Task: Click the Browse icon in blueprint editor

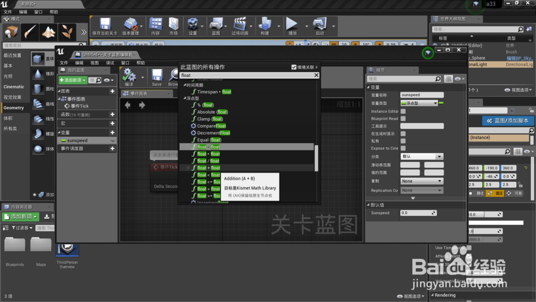Action: coord(173,75)
